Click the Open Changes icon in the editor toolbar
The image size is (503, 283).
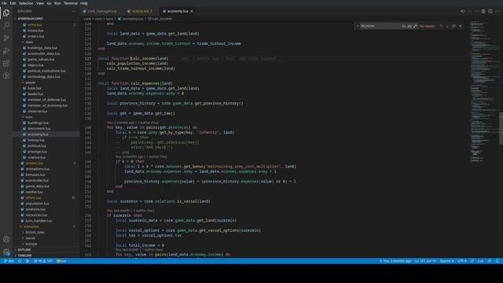pyautogui.click(x=463, y=11)
